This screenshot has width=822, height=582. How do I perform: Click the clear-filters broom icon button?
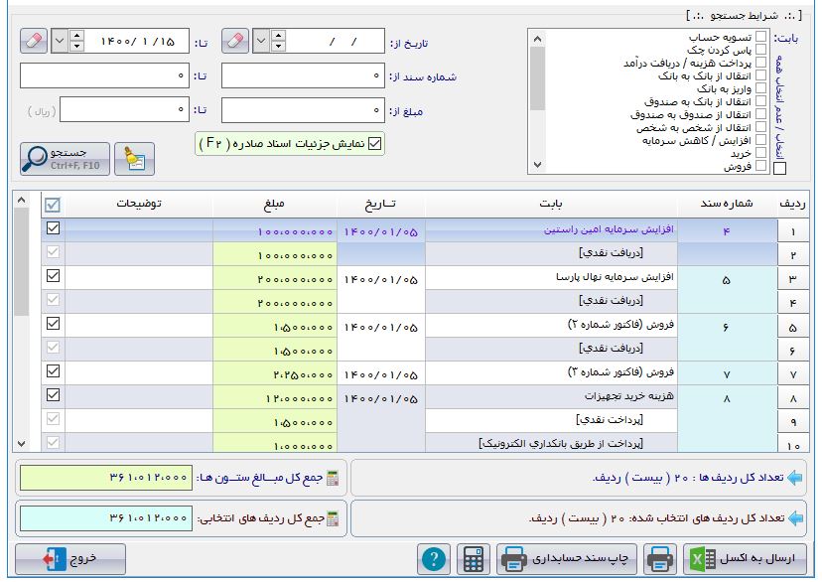tap(134, 158)
